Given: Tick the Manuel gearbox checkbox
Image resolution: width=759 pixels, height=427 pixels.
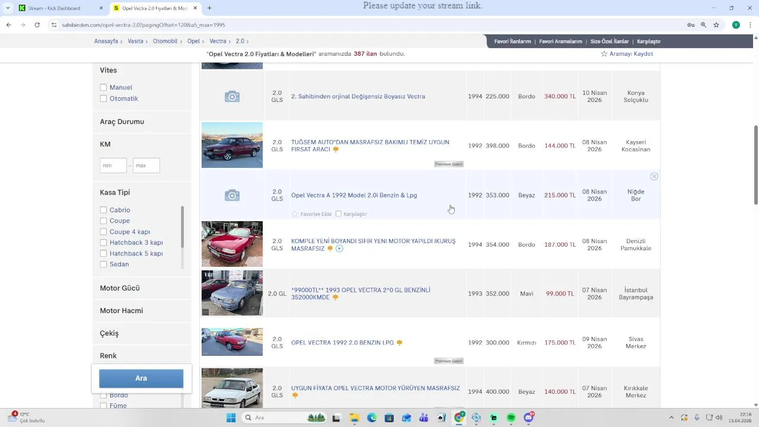Looking at the screenshot, I should tap(103, 88).
